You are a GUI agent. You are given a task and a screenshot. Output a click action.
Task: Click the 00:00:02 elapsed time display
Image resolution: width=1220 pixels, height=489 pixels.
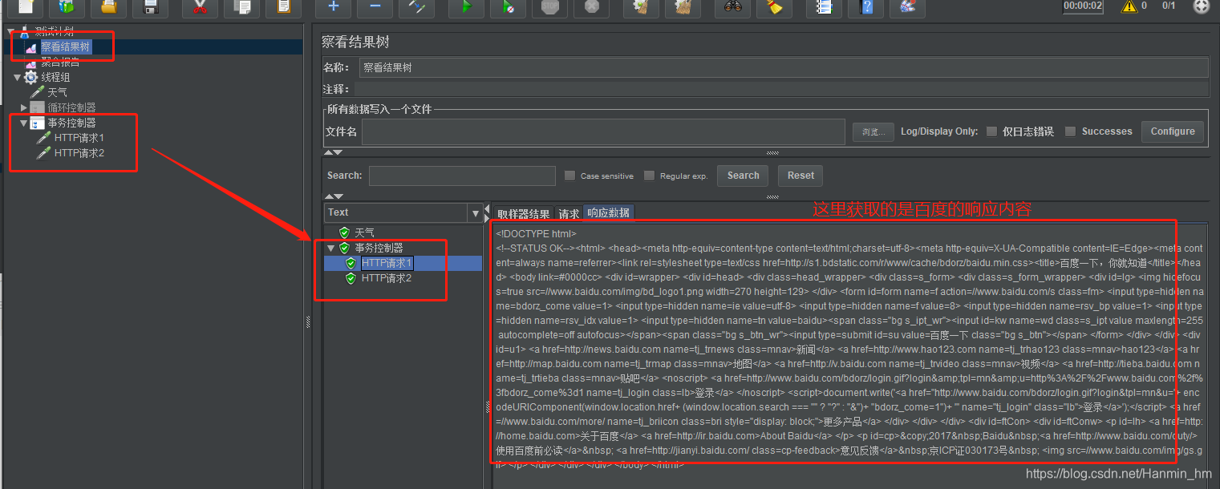tap(1083, 6)
